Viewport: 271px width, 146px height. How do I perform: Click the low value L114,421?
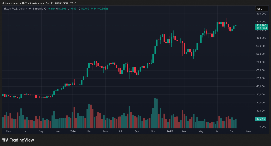(73, 8)
